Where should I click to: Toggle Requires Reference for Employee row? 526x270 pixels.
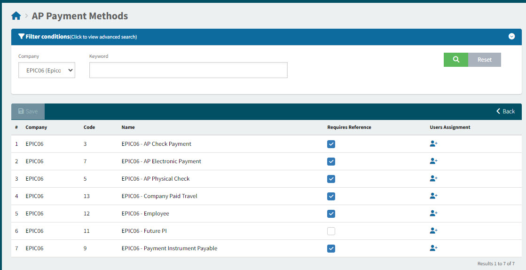[x=331, y=214]
